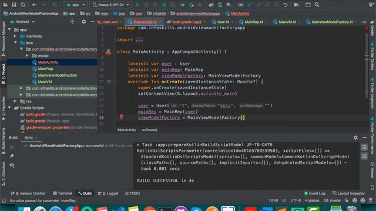Open 9: Version Control tab
This screenshot has width=376, height=211.
pos(28,193)
